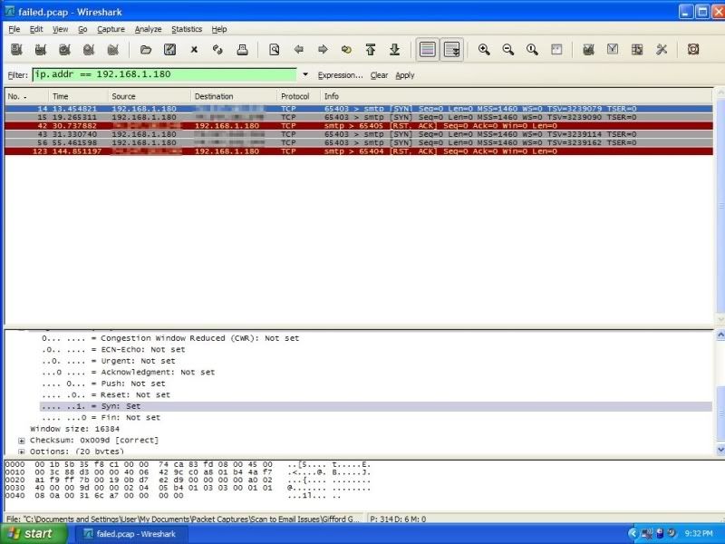This screenshot has width=725, height=544.
Task: Go back in packet history arrow
Action: pyautogui.click(x=299, y=50)
